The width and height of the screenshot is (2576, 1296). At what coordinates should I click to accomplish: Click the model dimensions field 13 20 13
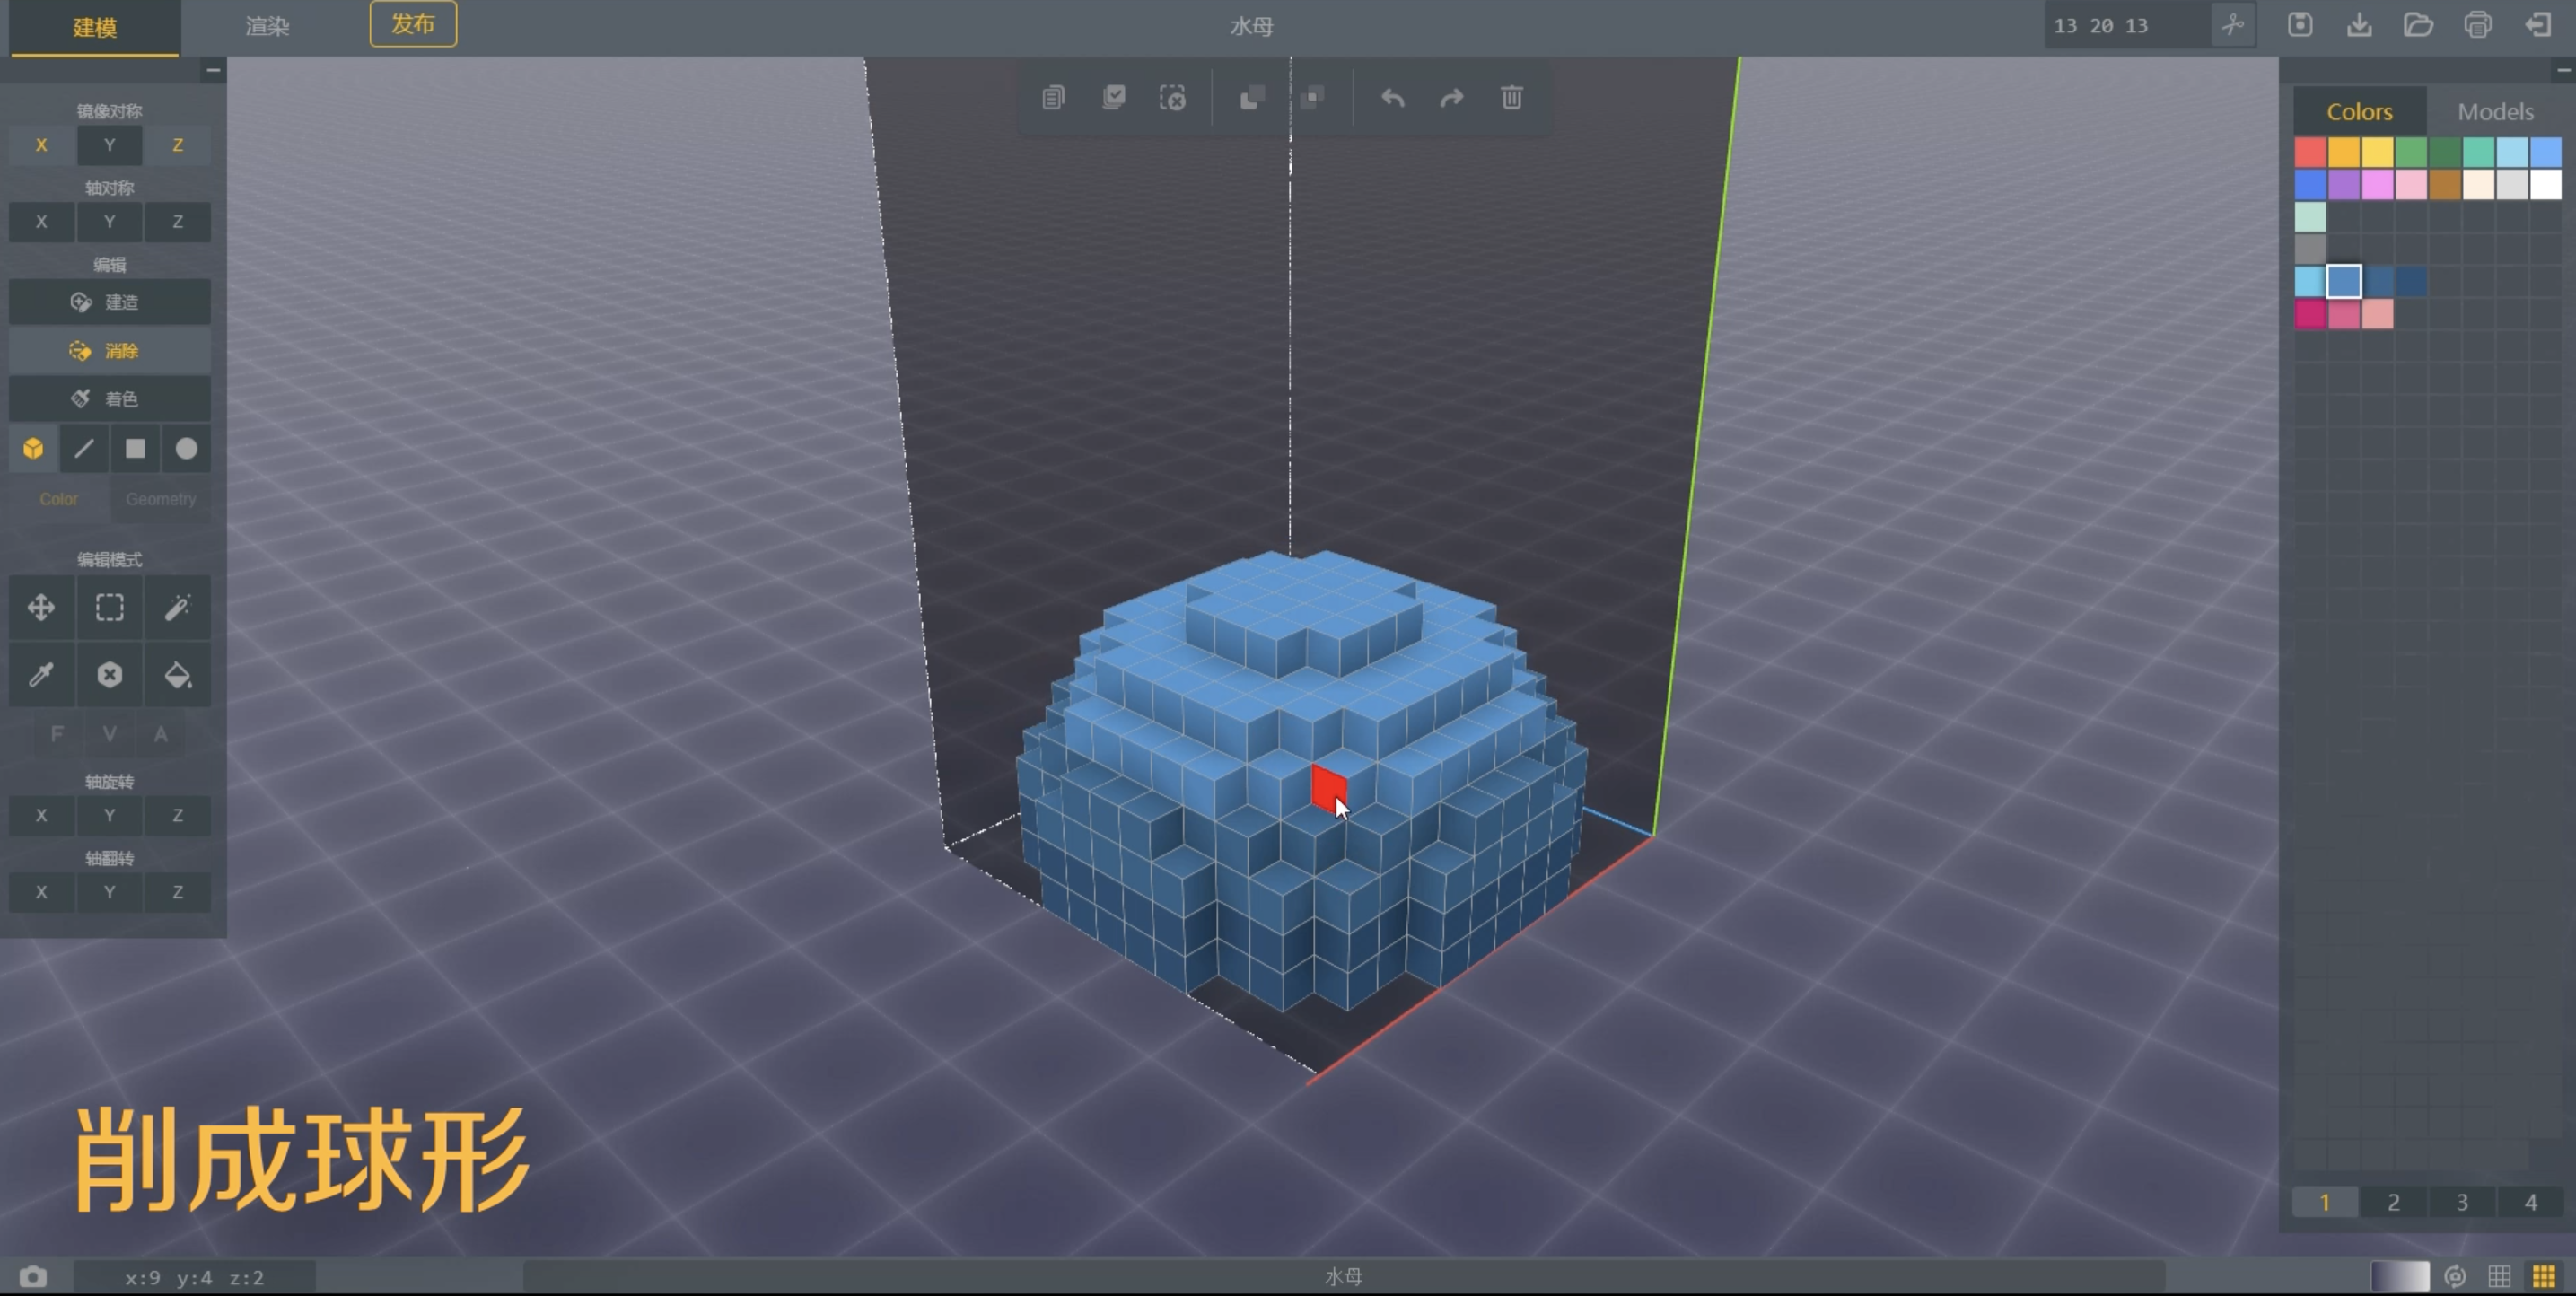click(2126, 25)
